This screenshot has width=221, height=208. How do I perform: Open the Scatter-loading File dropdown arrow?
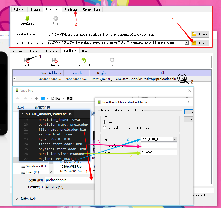[x=186, y=42]
